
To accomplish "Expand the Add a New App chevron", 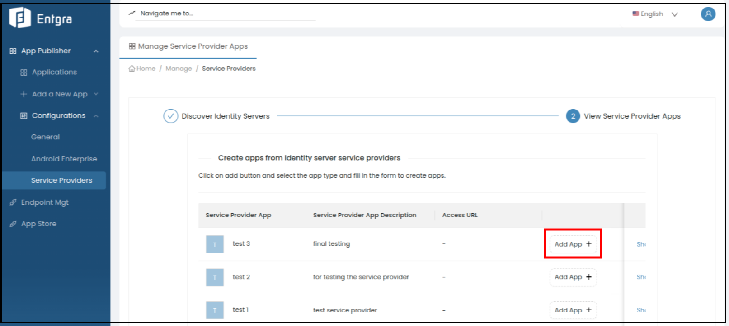I will click(96, 94).
